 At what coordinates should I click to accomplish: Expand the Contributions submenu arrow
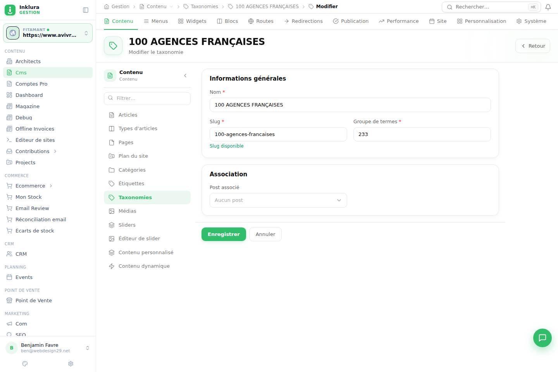(55, 151)
